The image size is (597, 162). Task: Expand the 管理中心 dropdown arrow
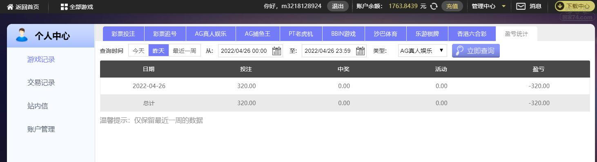point(503,6)
